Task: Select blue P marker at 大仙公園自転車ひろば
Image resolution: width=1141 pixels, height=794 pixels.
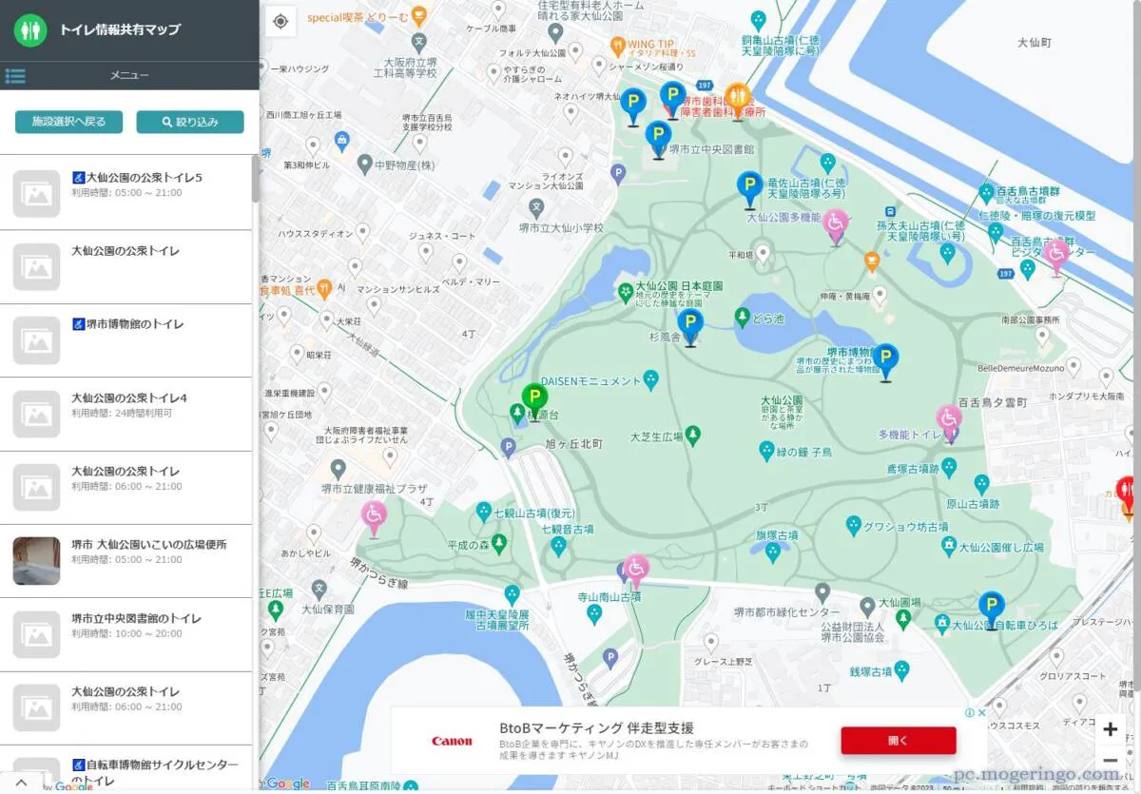Action: tap(992, 610)
